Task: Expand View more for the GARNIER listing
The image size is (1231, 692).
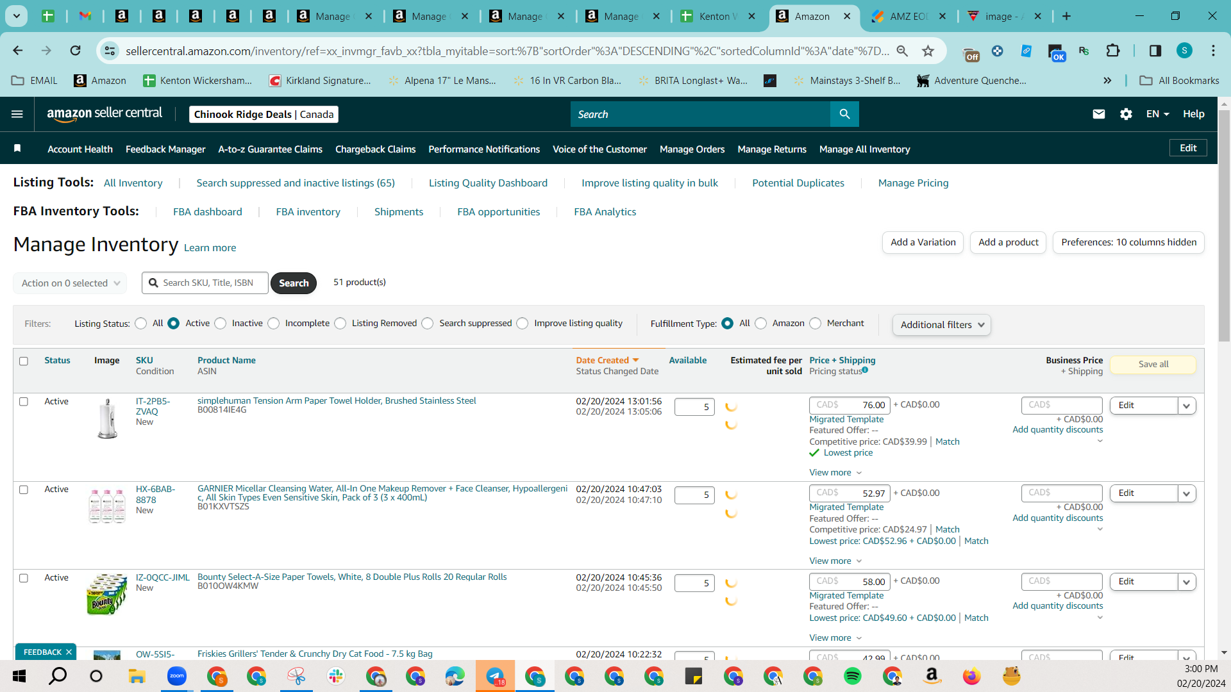Action: [x=835, y=561]
